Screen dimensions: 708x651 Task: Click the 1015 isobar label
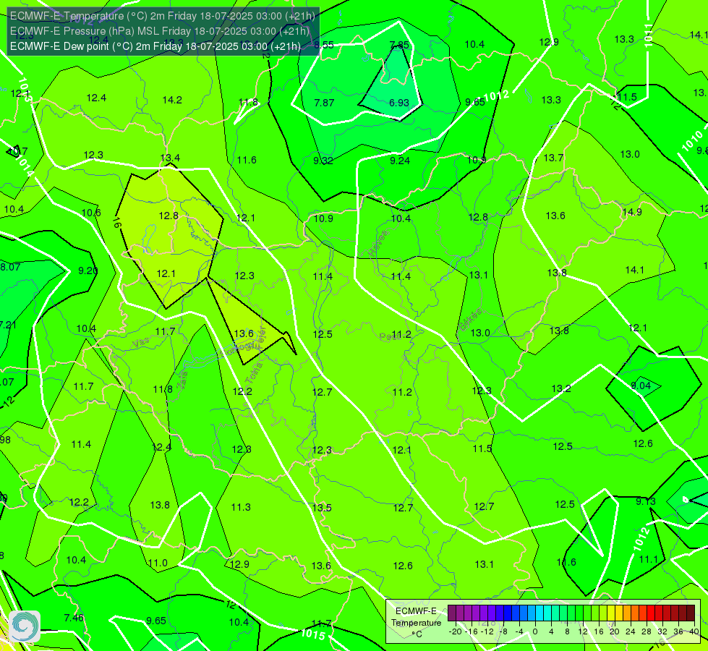313,635
